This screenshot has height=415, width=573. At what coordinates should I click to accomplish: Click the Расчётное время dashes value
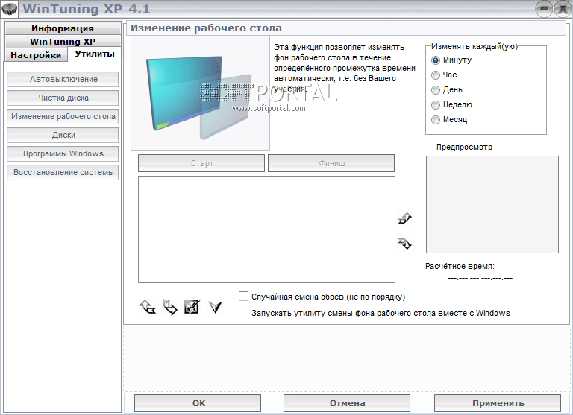pyautogui.click(x=480, y=278)
